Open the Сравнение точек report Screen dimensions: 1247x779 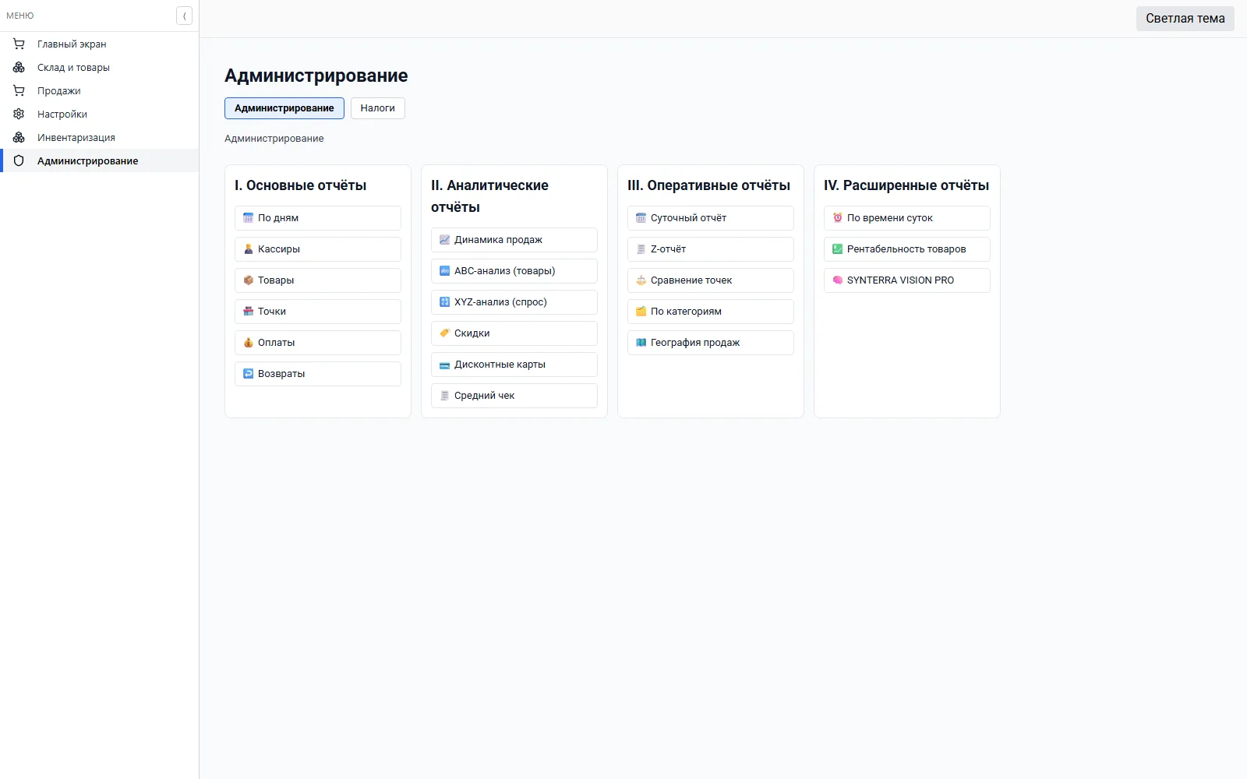coord(711,280)
